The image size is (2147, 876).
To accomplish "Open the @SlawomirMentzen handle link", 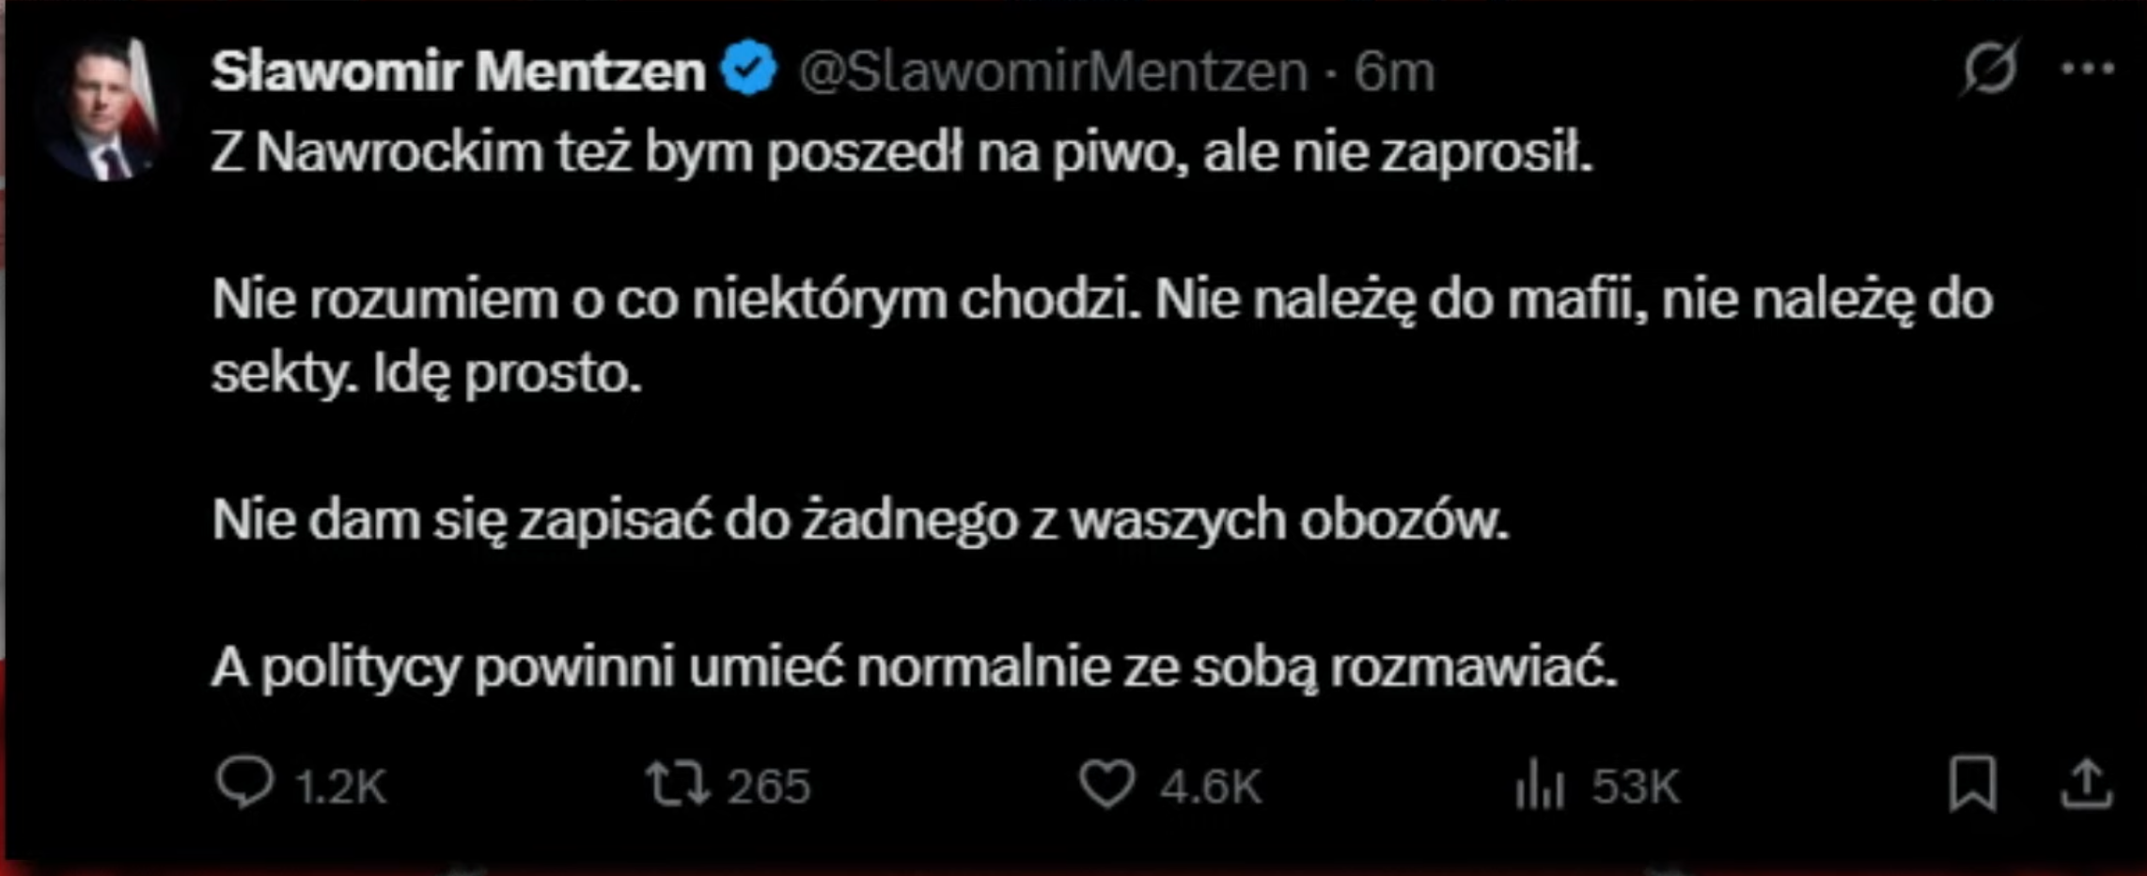I will point(1053,71).
